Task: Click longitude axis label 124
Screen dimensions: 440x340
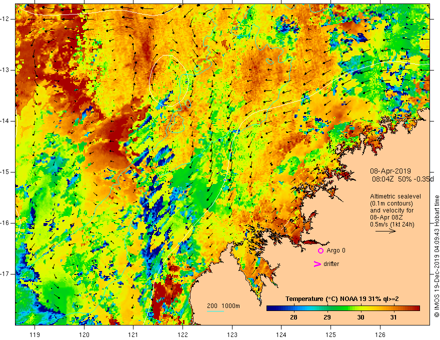Action: [281, 334]
